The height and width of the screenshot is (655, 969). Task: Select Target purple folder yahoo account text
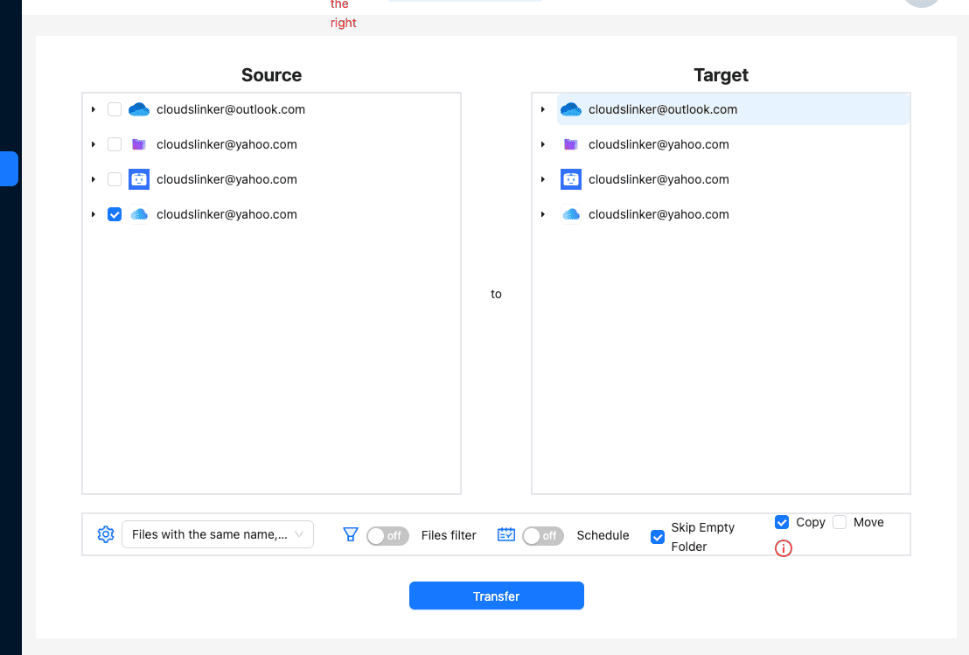[659, 144]
